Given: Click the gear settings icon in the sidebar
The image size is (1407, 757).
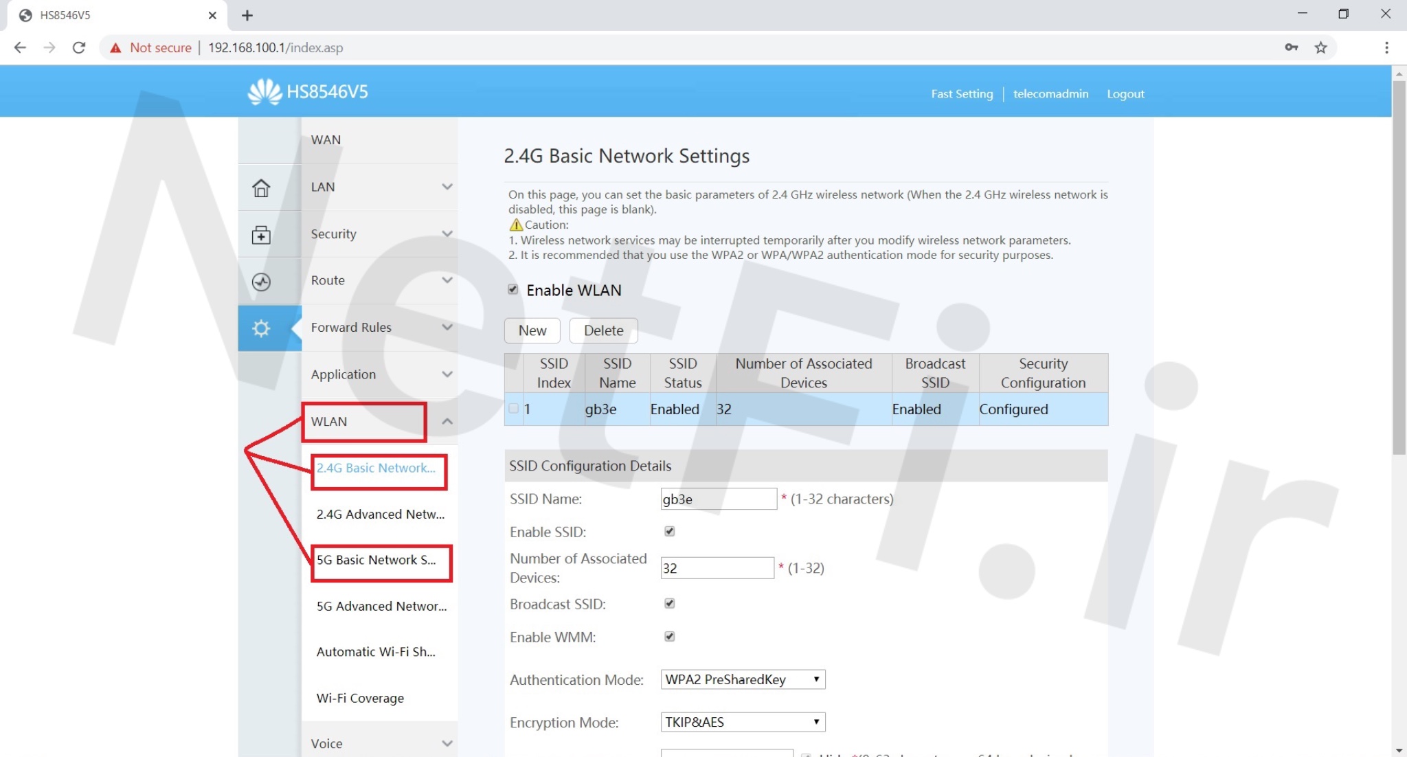Looking at the screenshot, I should tap(261, 328).
